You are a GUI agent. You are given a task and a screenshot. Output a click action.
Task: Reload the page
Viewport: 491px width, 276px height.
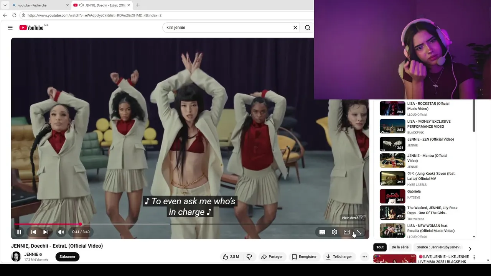pyautogui.click(x=14, y=15)
